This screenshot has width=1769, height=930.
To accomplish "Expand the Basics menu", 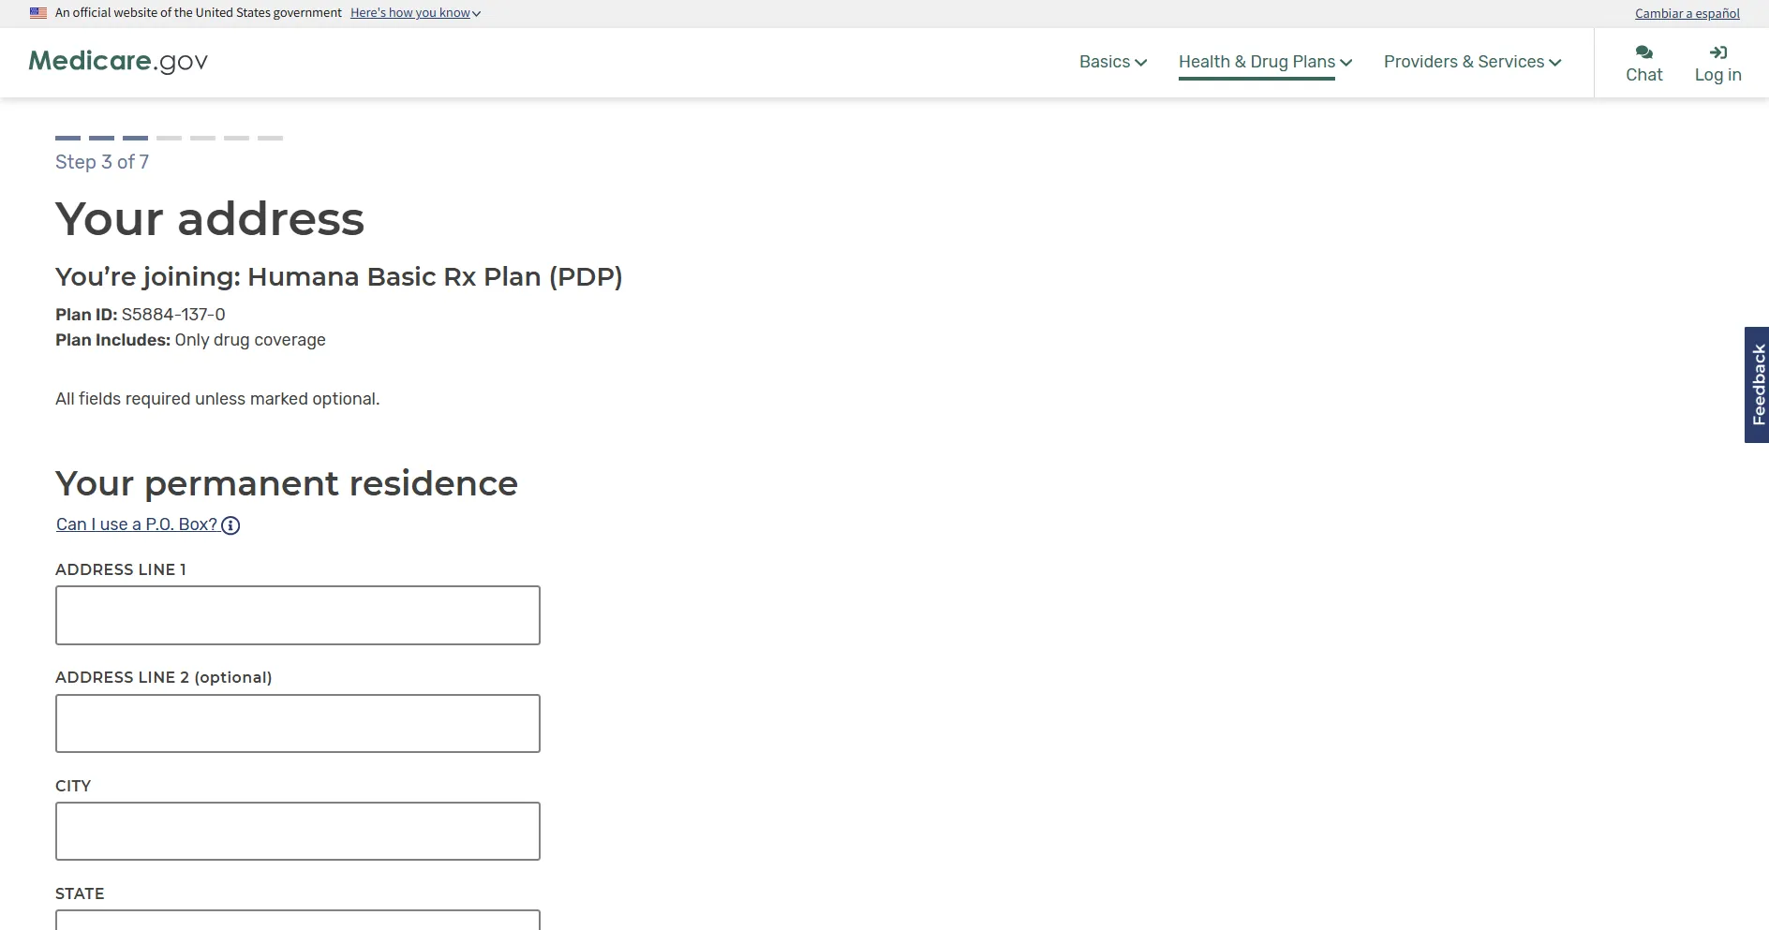I will 1113,62.
